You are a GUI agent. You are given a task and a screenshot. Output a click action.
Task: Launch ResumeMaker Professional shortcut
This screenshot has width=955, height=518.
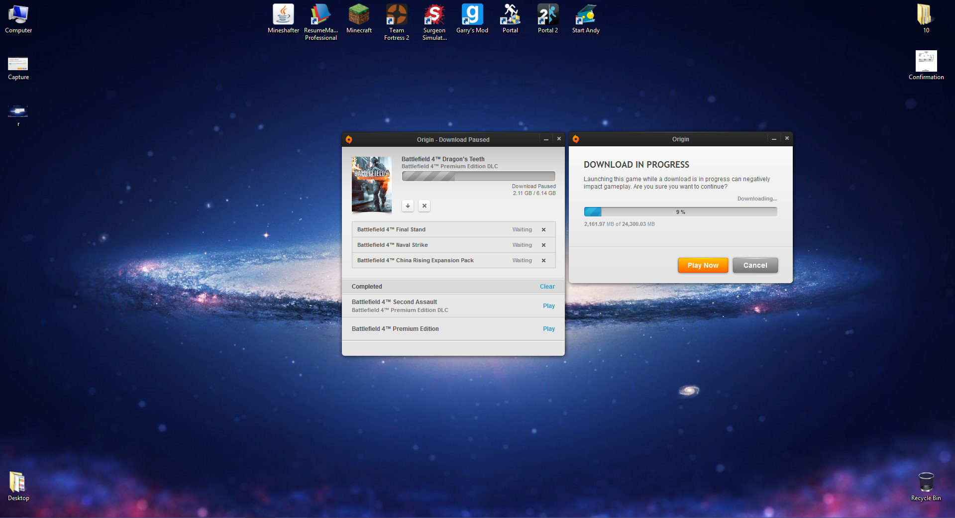tap(321, 22)
